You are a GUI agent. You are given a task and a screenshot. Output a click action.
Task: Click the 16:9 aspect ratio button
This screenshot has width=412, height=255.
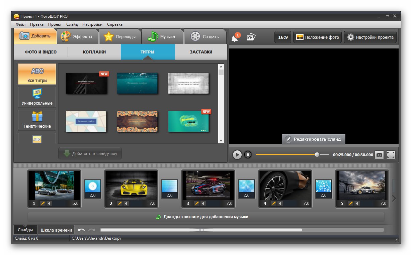tap(283, 37)
